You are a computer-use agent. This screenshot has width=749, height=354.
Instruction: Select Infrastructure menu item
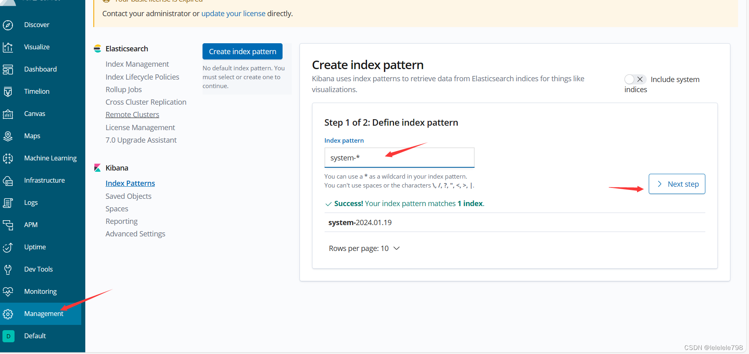pyautogui.click(x=44, y=180)
